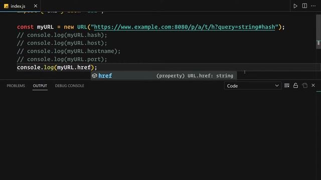Click the new keyword in declaration
Image resolution: width=321 pixels, height=180 pixels.
pyautogui.click(x=69, y=27)
